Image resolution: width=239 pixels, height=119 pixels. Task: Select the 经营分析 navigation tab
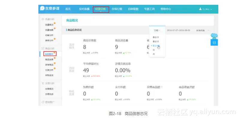[100, 9]
